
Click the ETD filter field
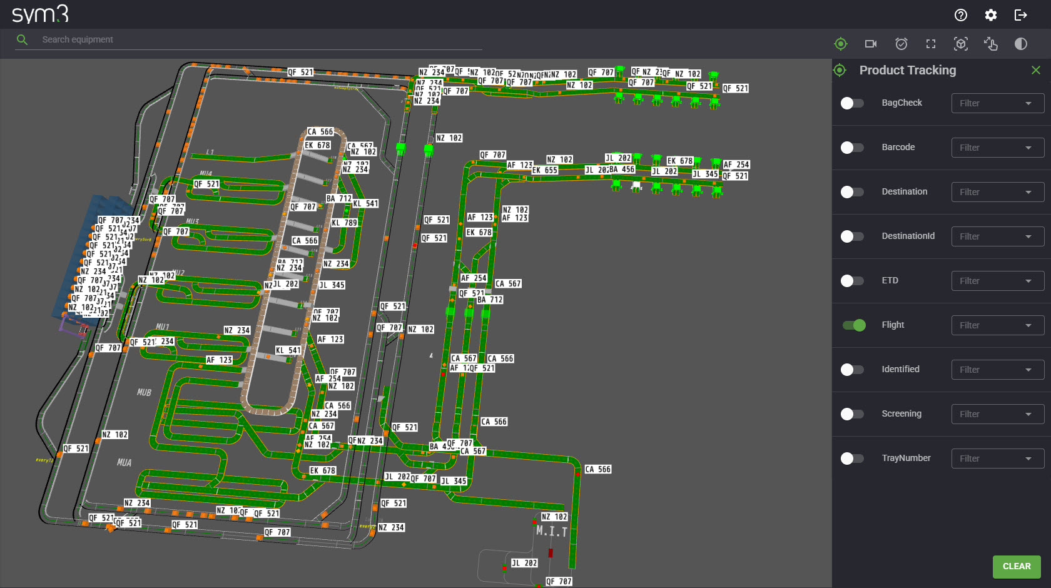(997, 280)
